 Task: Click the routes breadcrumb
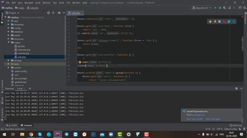click(x=20, y=8)
